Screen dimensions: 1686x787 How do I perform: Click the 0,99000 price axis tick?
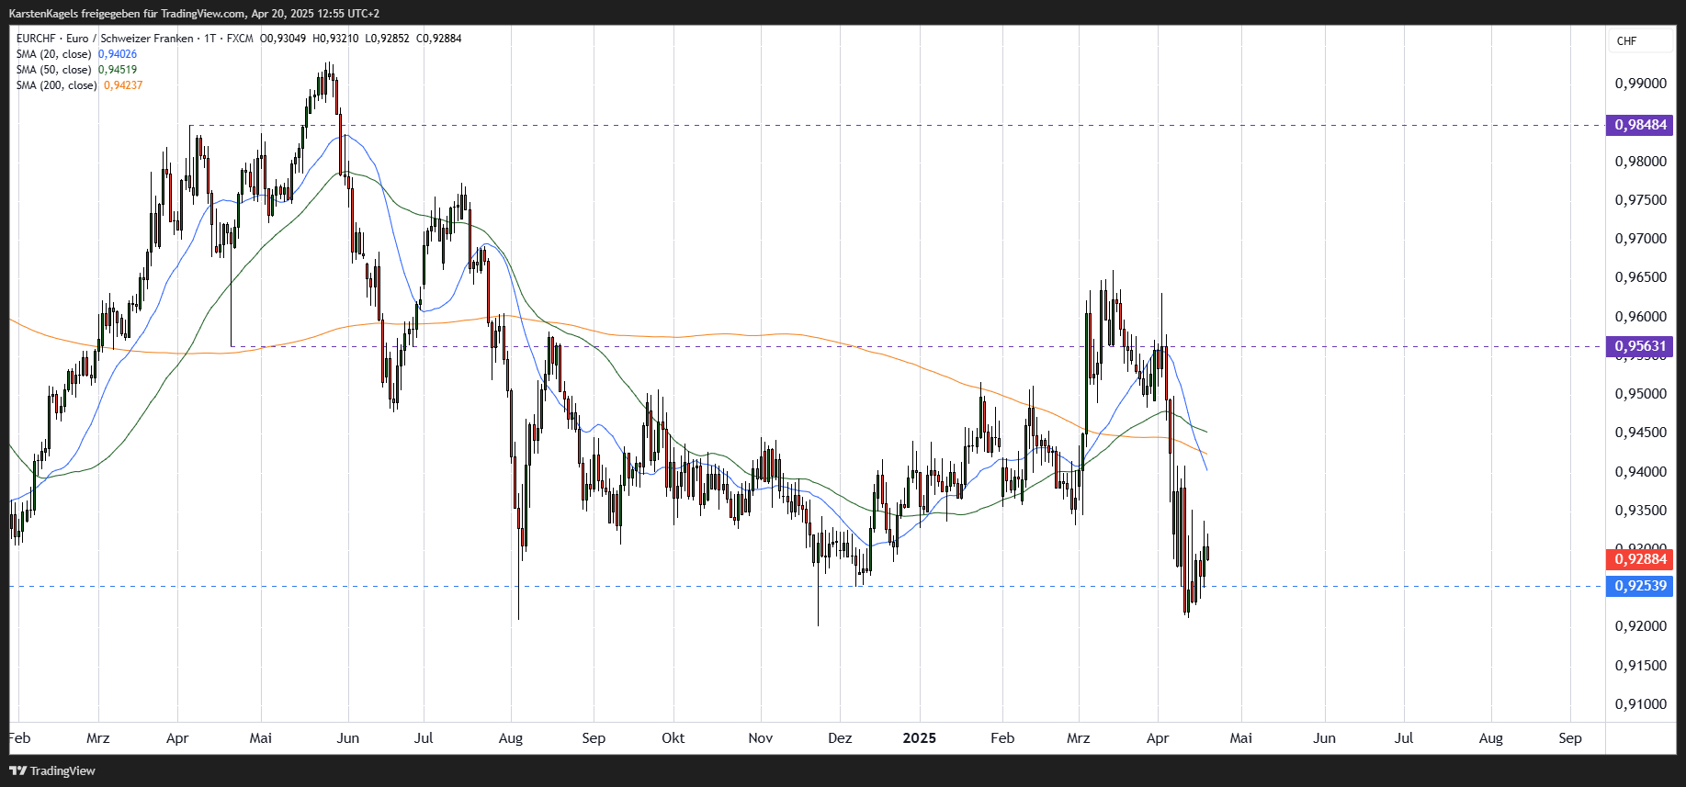[1640, 84]
